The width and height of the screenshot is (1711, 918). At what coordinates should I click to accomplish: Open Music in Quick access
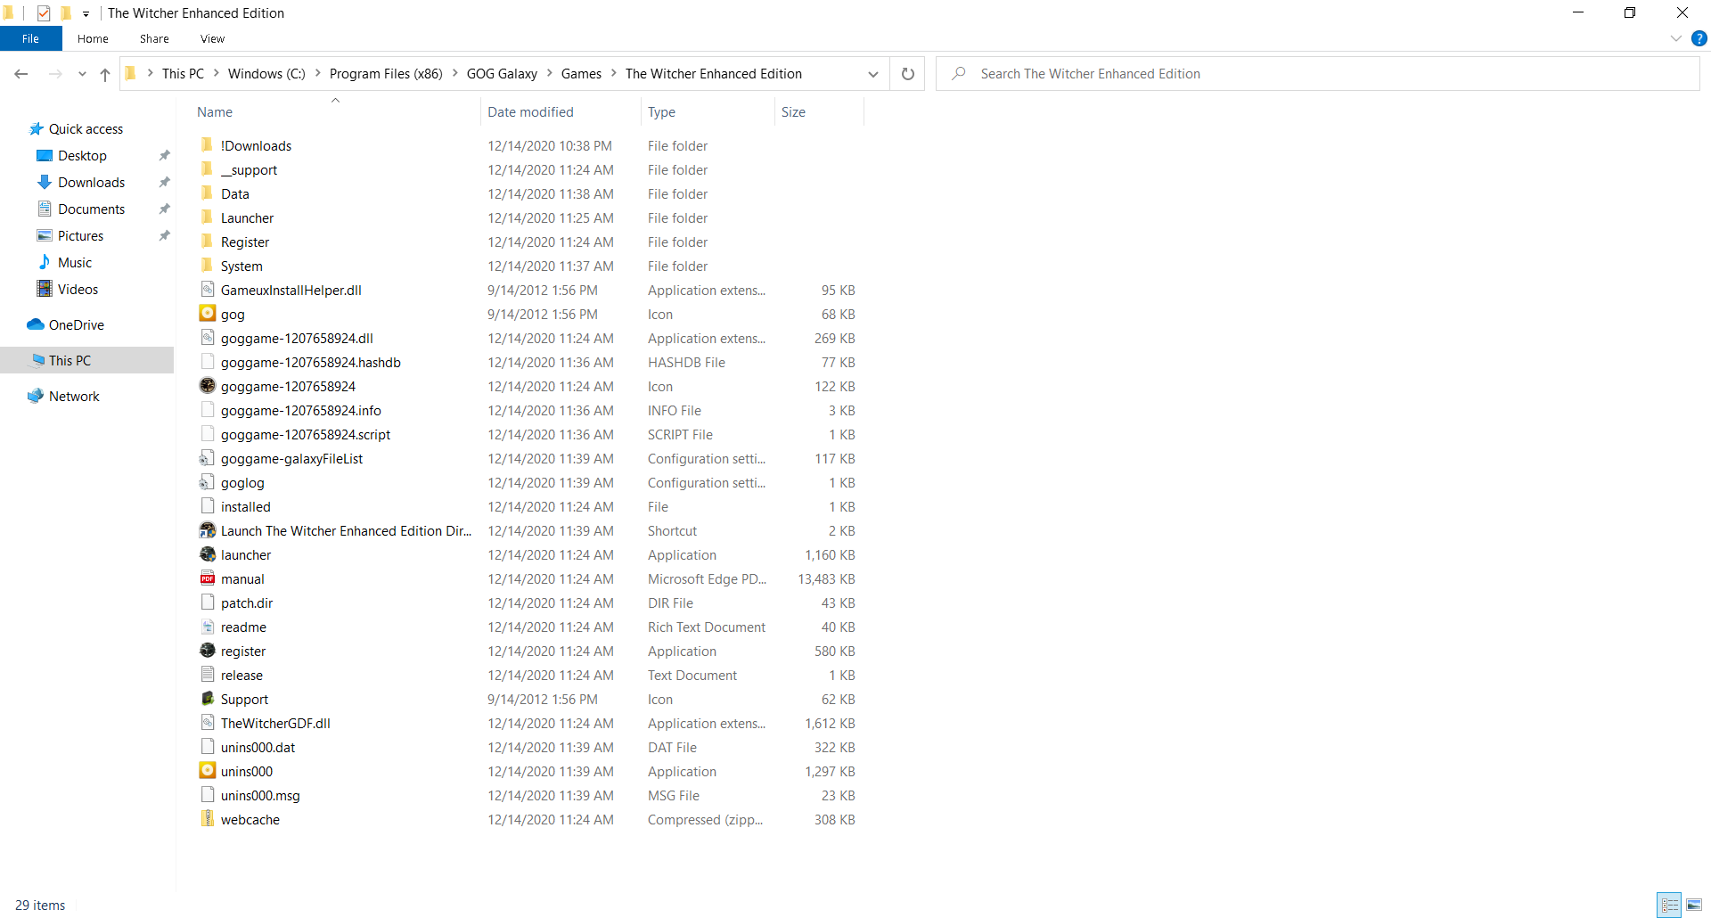click(x=75, y=263)
